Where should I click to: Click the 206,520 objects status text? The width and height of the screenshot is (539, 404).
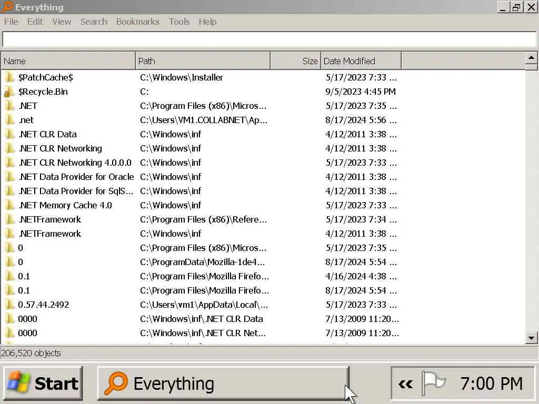pos(31,353)
